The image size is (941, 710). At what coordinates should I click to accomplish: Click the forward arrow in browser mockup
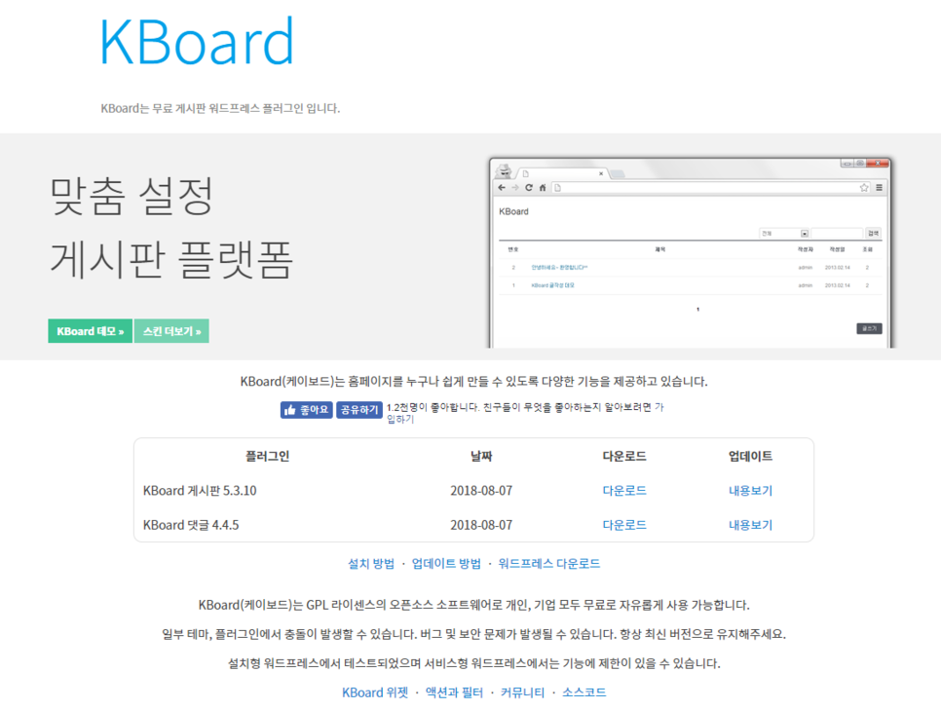coord(515,188)
